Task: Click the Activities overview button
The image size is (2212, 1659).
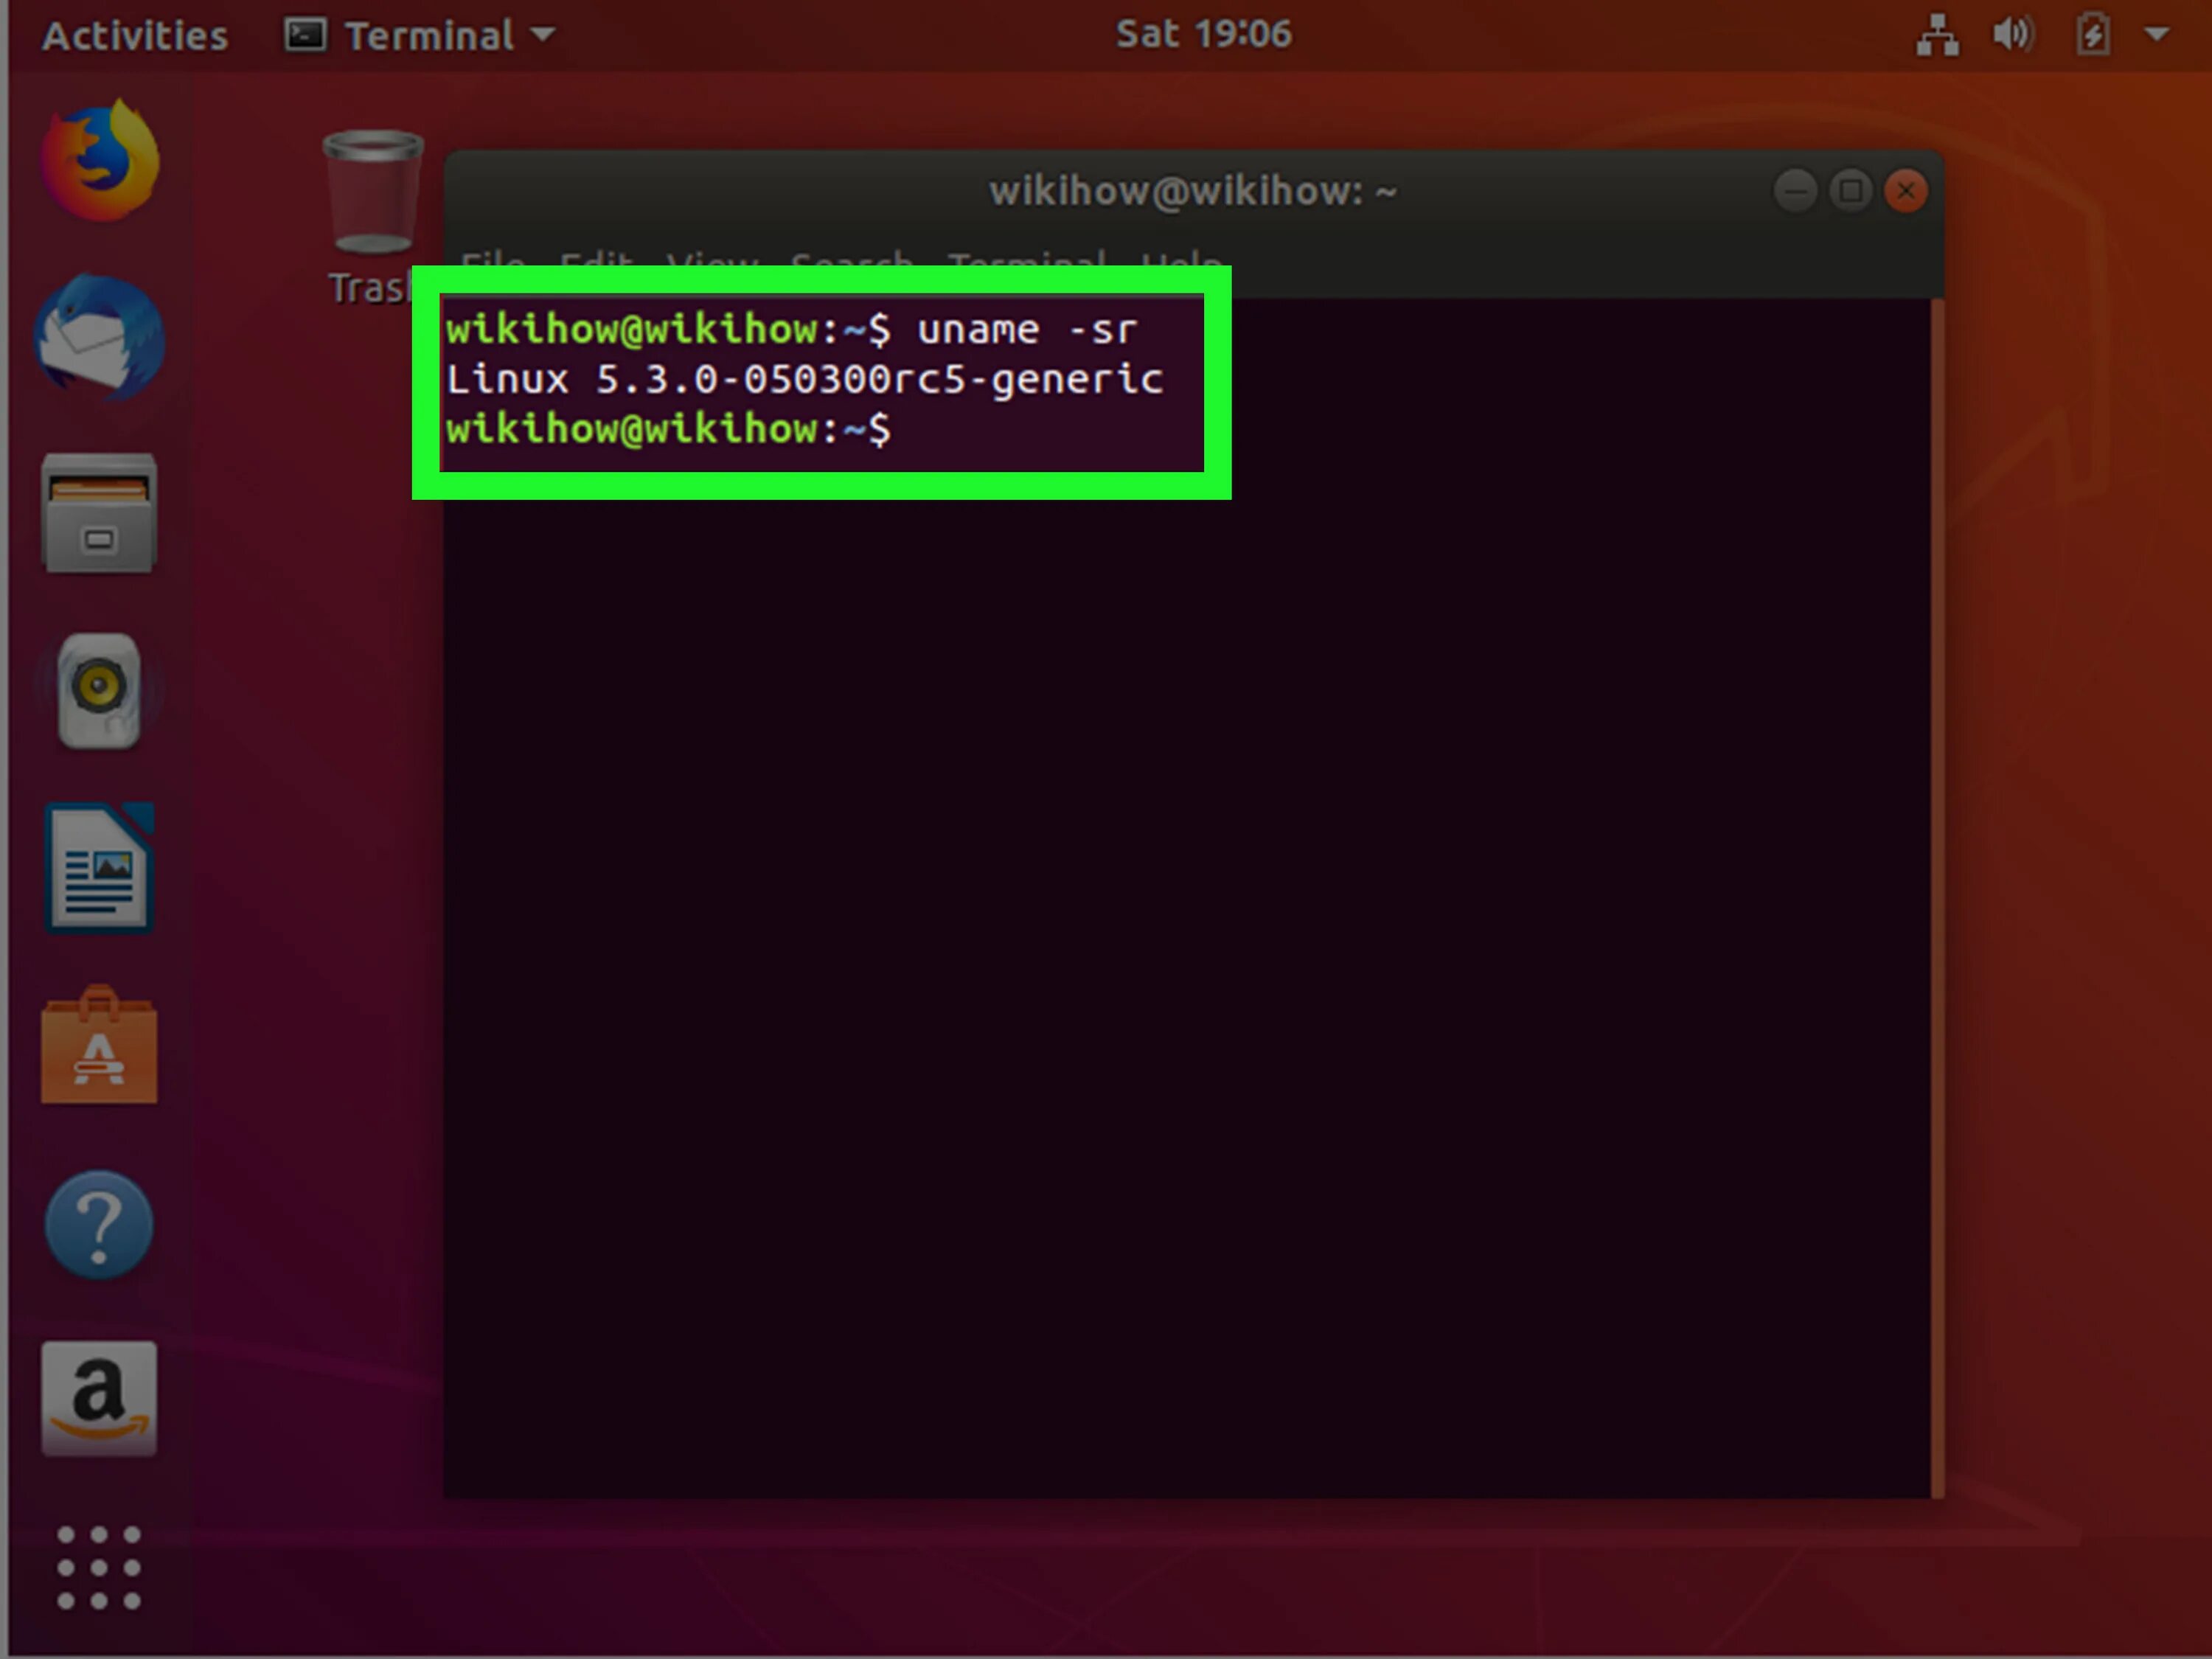Action: (135, 36)
